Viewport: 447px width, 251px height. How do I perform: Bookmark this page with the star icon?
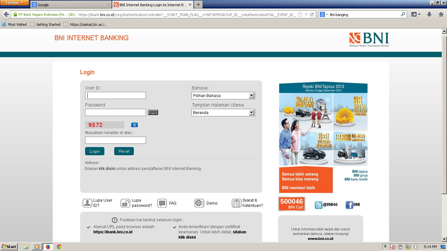[300, 15]
